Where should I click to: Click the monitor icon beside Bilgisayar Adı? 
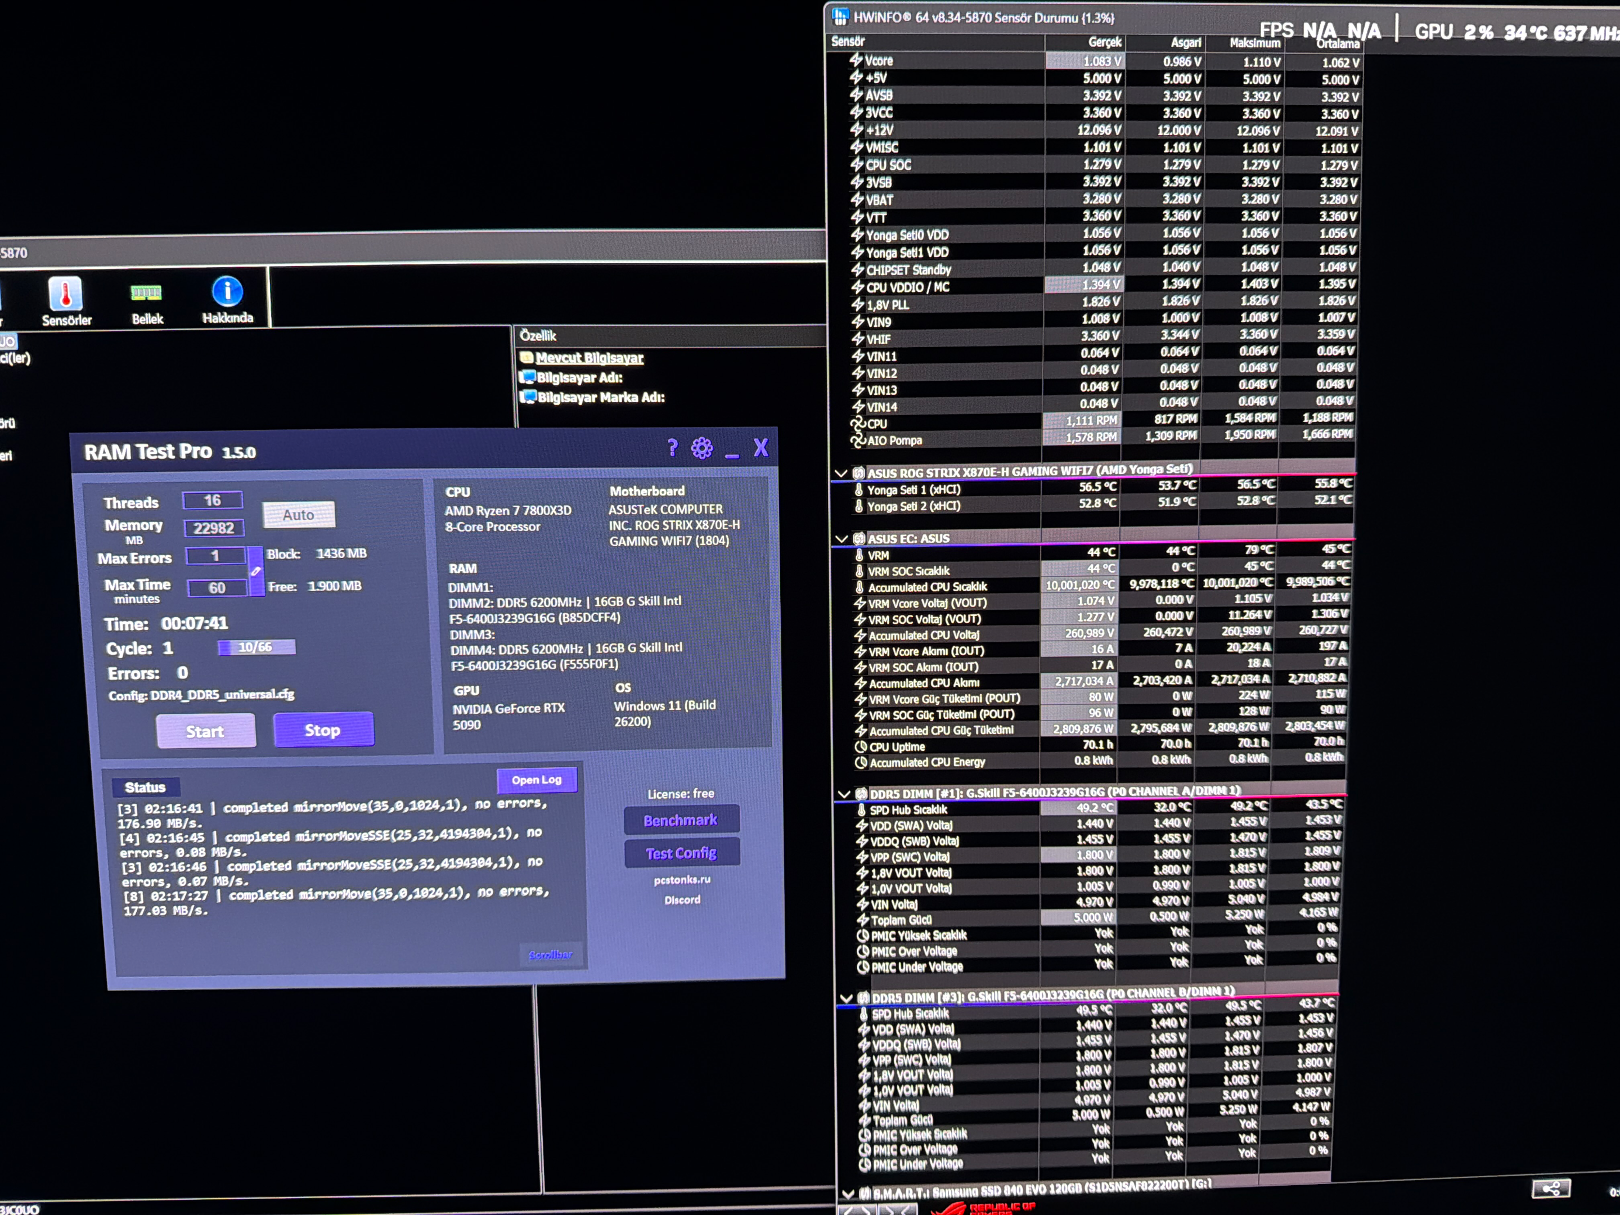click(527, 377)
